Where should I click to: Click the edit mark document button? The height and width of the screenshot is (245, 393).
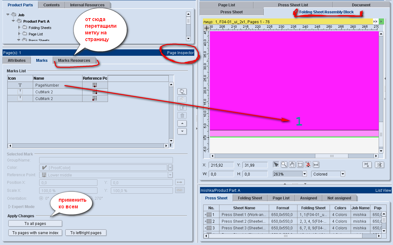[182, 107]
